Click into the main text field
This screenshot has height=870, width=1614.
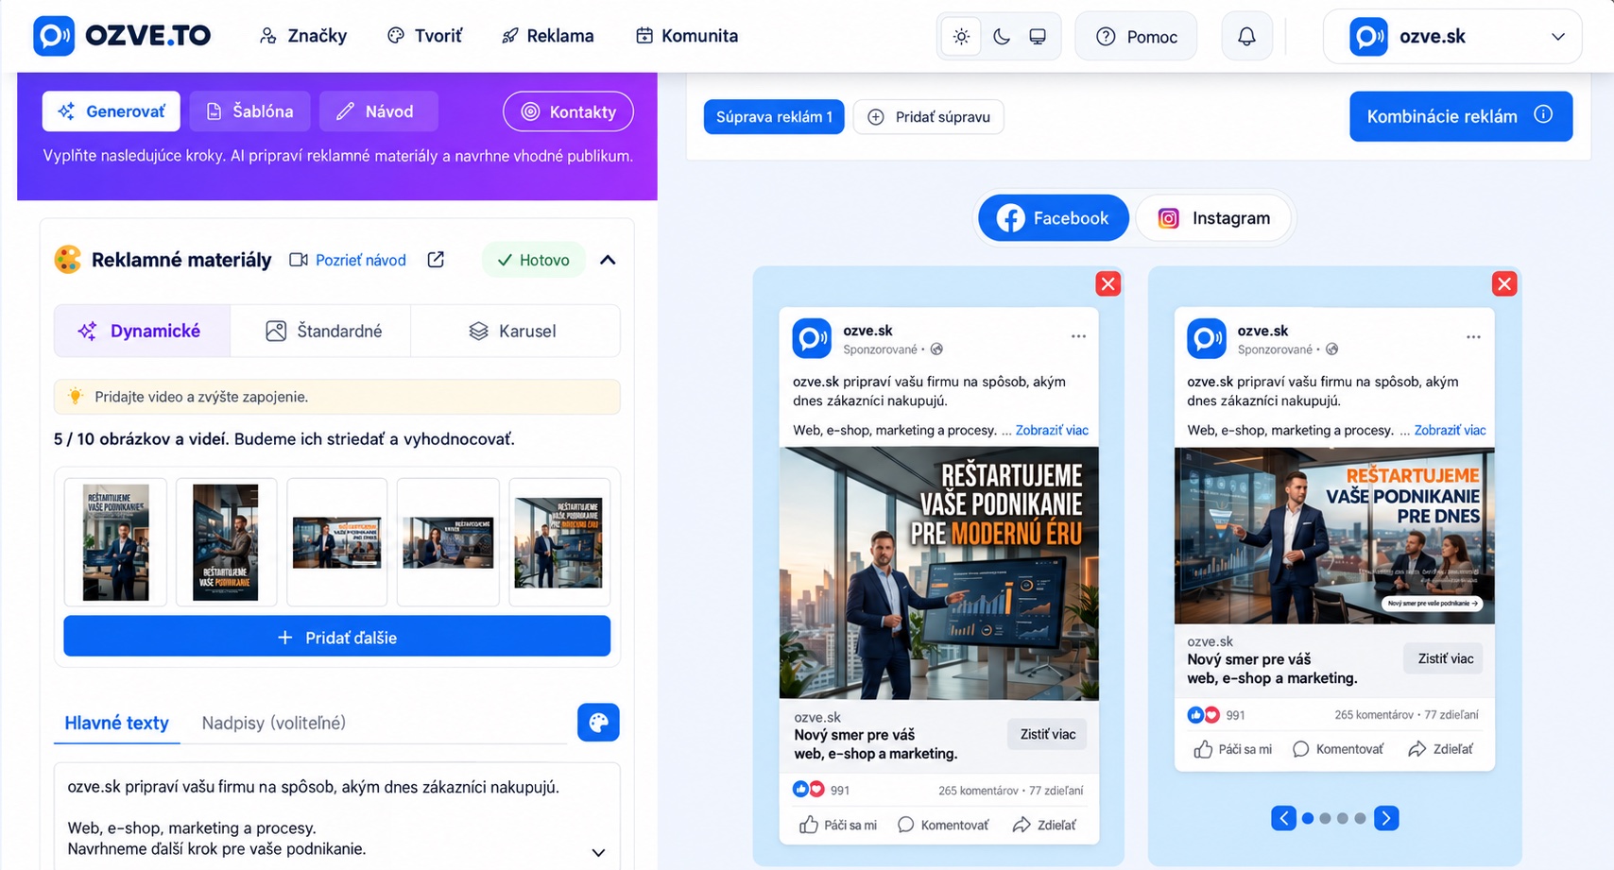tap(337, 816)
